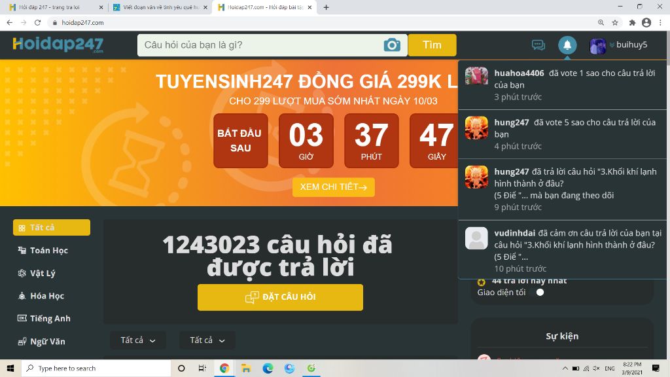Image resolution: width=670 pixels, height=377 pixels.
Task: Open Chrome three-dot menu
Action: [x=661, y=23]
